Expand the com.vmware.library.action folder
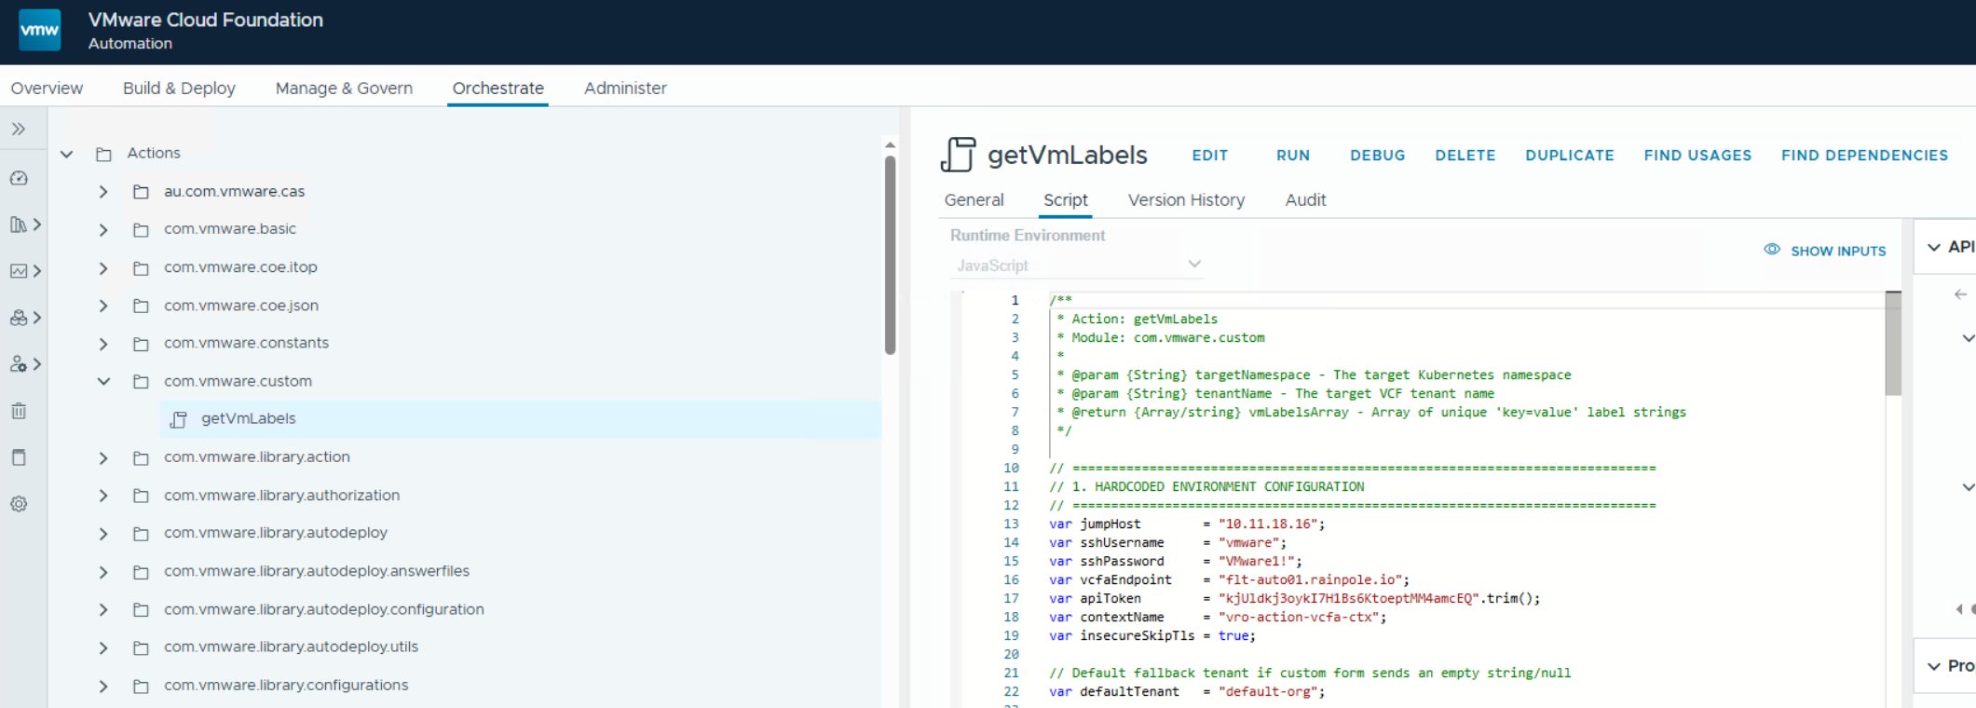 click(103, 458)
